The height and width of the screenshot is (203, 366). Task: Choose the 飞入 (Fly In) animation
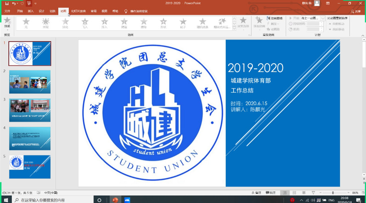[x=85, y=23]
